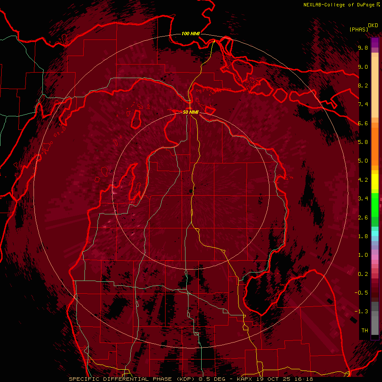The height and width of the screenshot is (382, 382).
Task: Click the -0.5 scale value label
Action: click(361, 293)
